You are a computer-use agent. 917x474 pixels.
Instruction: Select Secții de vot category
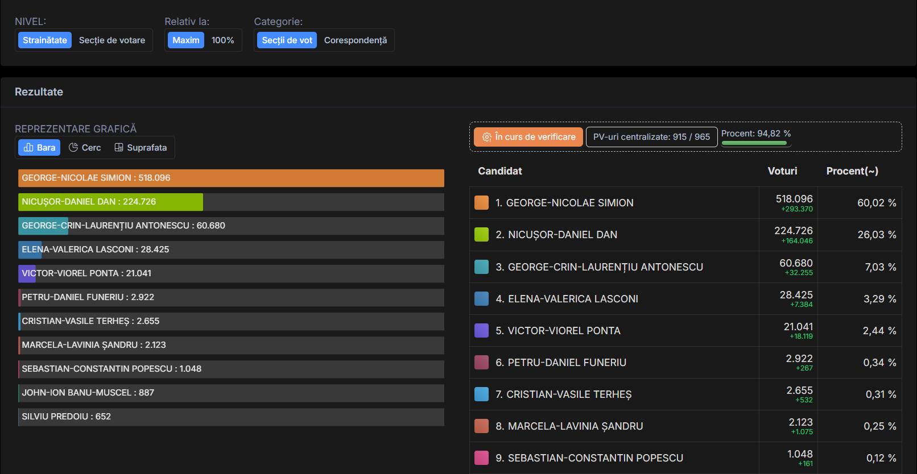287,40
